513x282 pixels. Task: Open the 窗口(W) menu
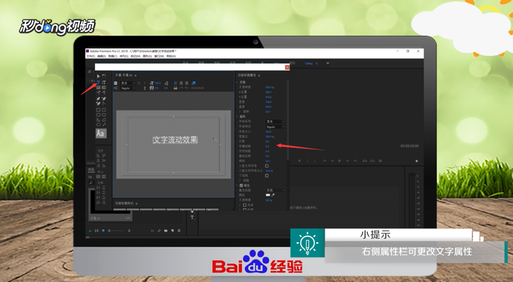click(159, 56)
